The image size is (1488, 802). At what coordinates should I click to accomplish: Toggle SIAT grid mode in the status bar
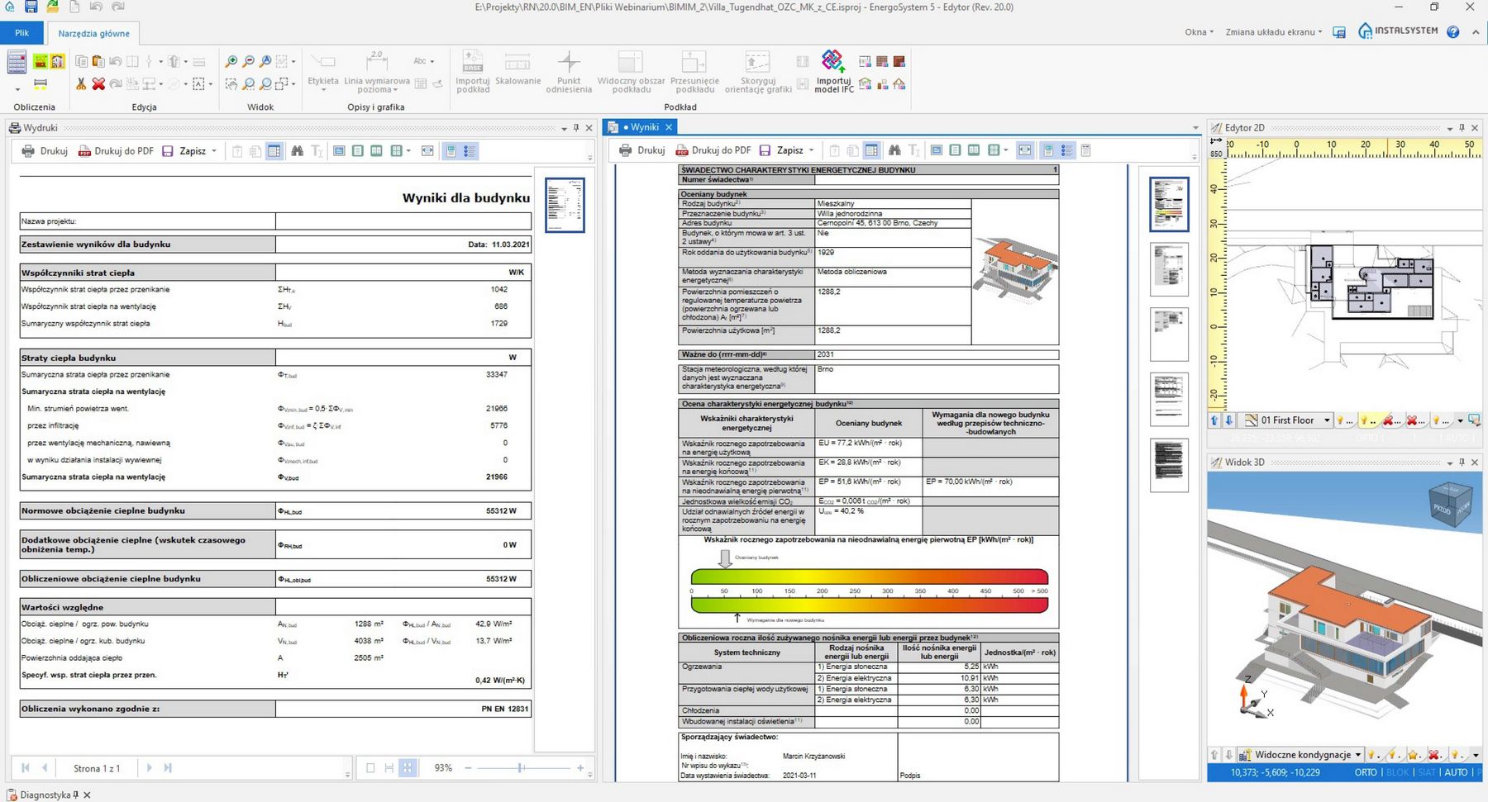[1427, 772]
